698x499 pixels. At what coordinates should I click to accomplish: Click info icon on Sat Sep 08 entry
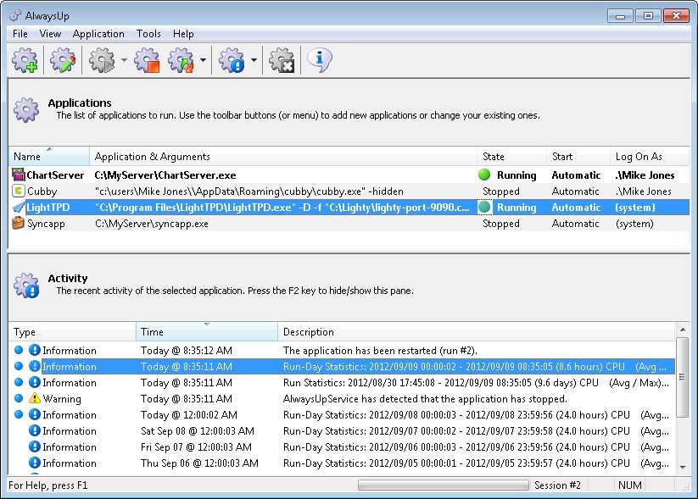tap(35, 430)
